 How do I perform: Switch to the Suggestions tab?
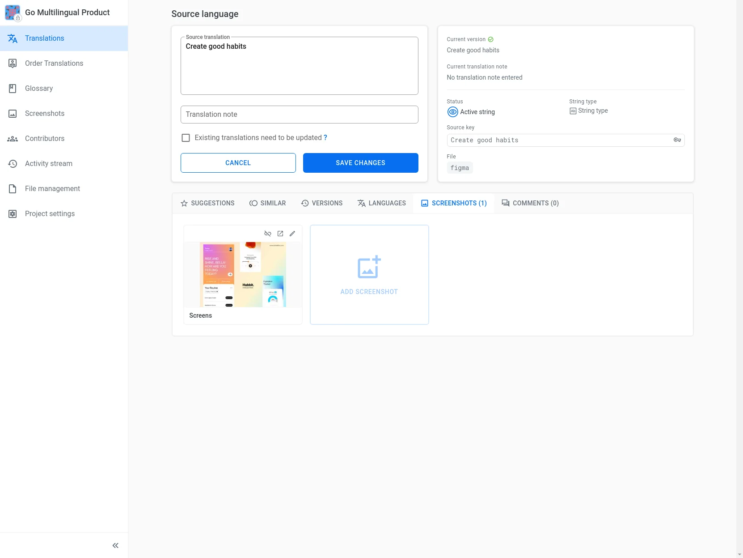pos(207,203)
